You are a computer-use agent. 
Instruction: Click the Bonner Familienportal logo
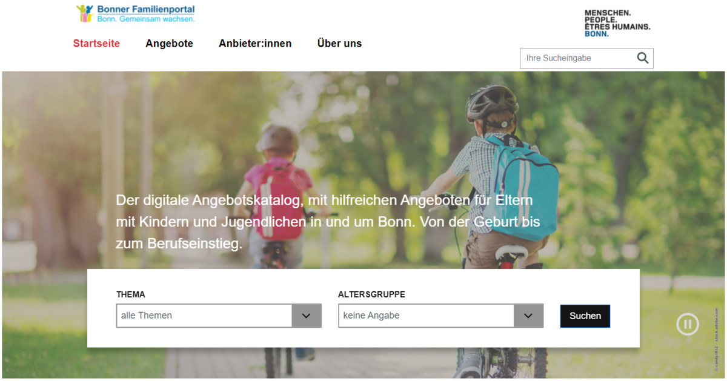coord(135,13)
